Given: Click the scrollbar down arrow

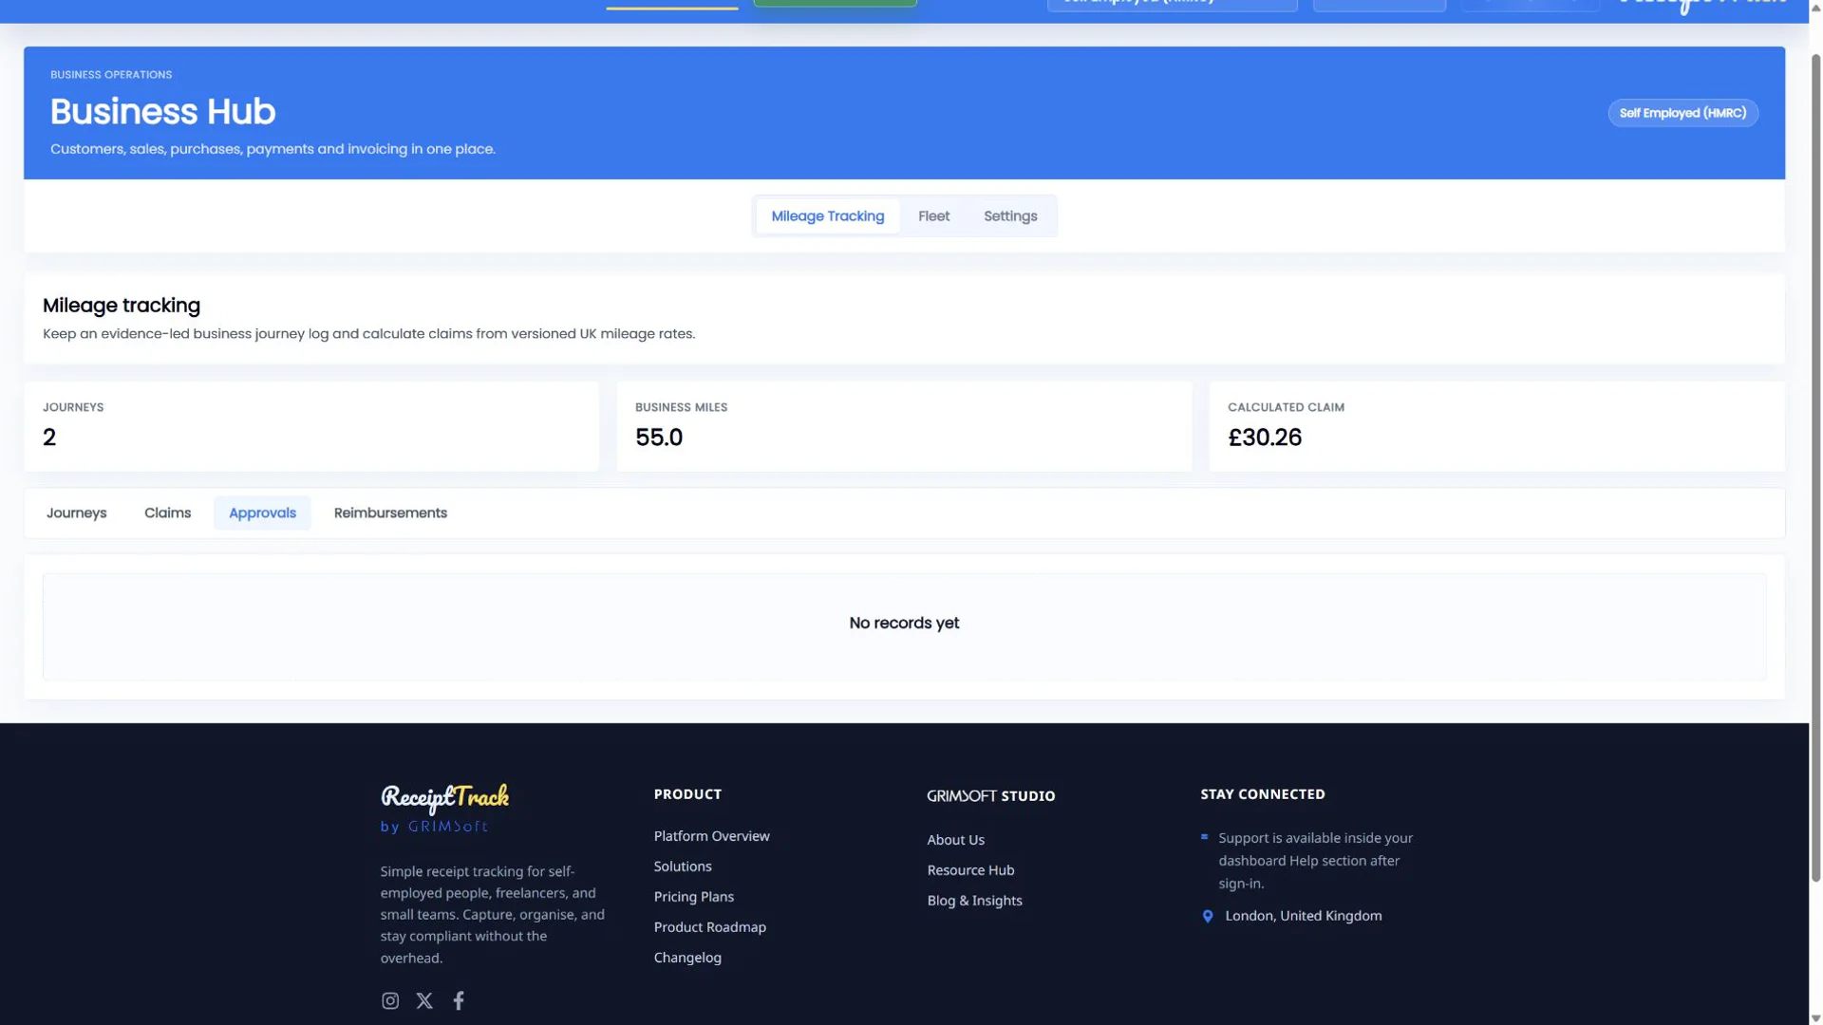Looking at the screenshot, I should [x=1815, y=1017].
